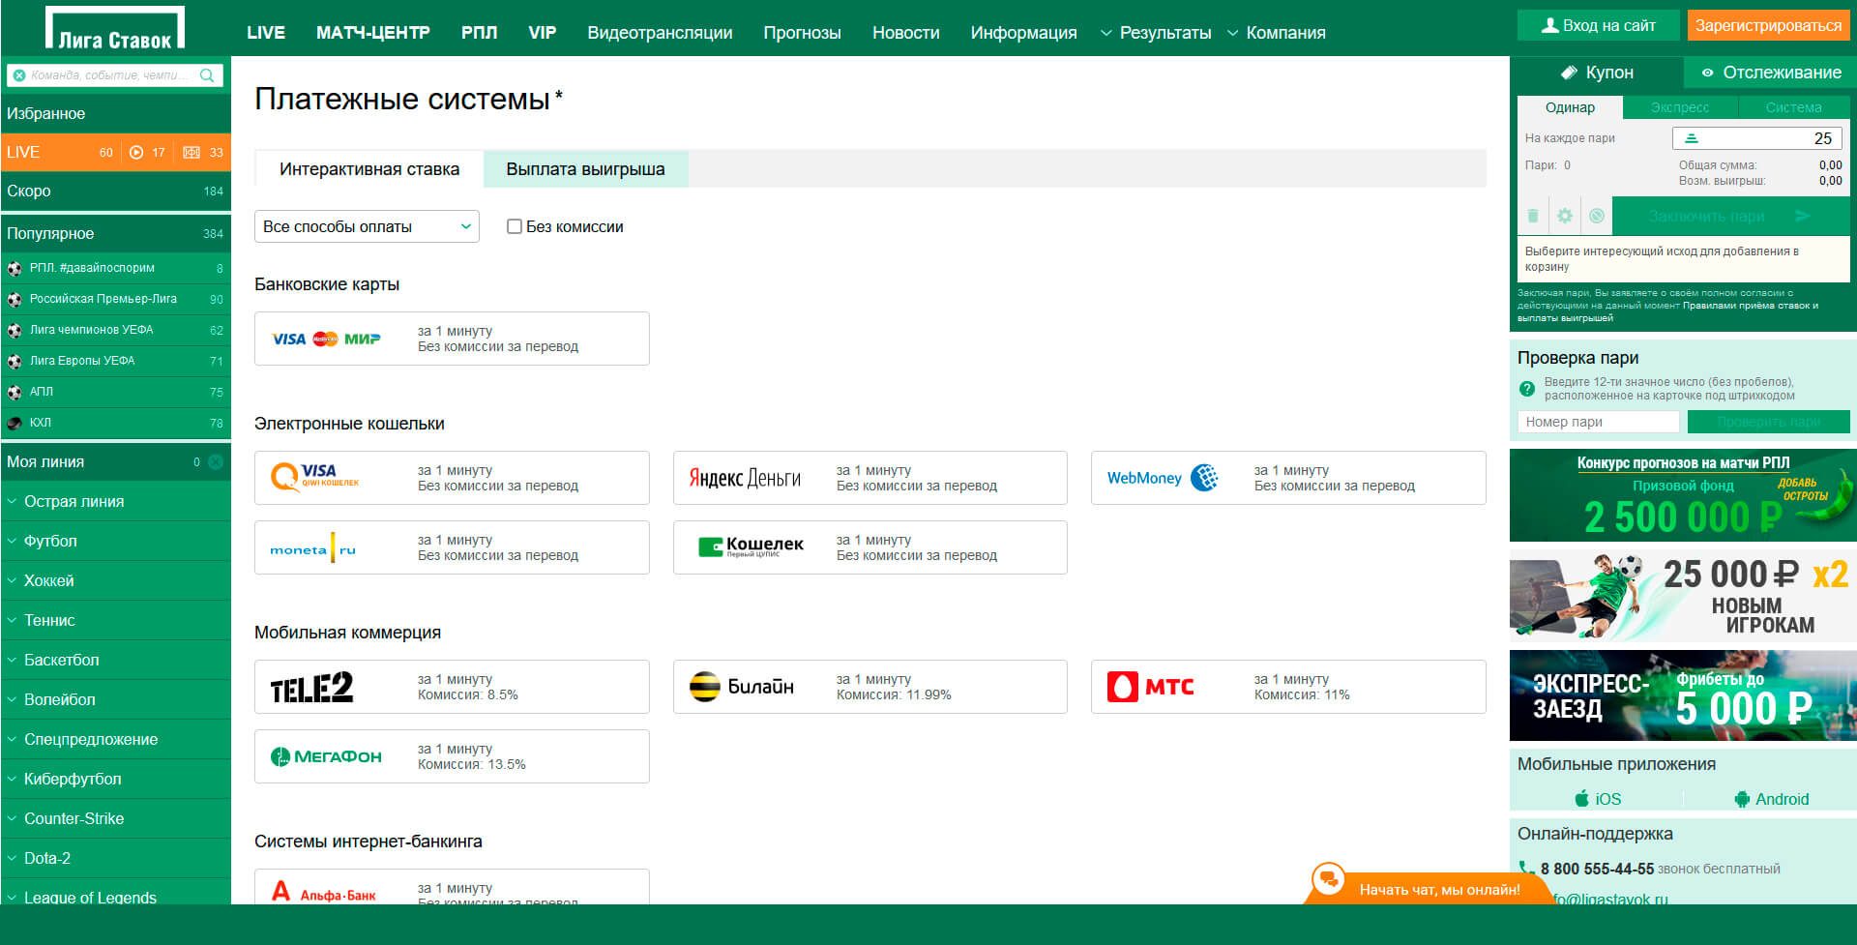Open Экспресс-заезд фрибеты banner
The height and width of the screenshot is (945, 1857).
pyautogui.click(x=1683, y=695)
